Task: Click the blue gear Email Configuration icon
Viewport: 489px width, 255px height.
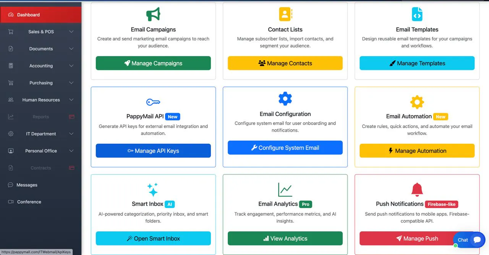Action: coord(285,99)
